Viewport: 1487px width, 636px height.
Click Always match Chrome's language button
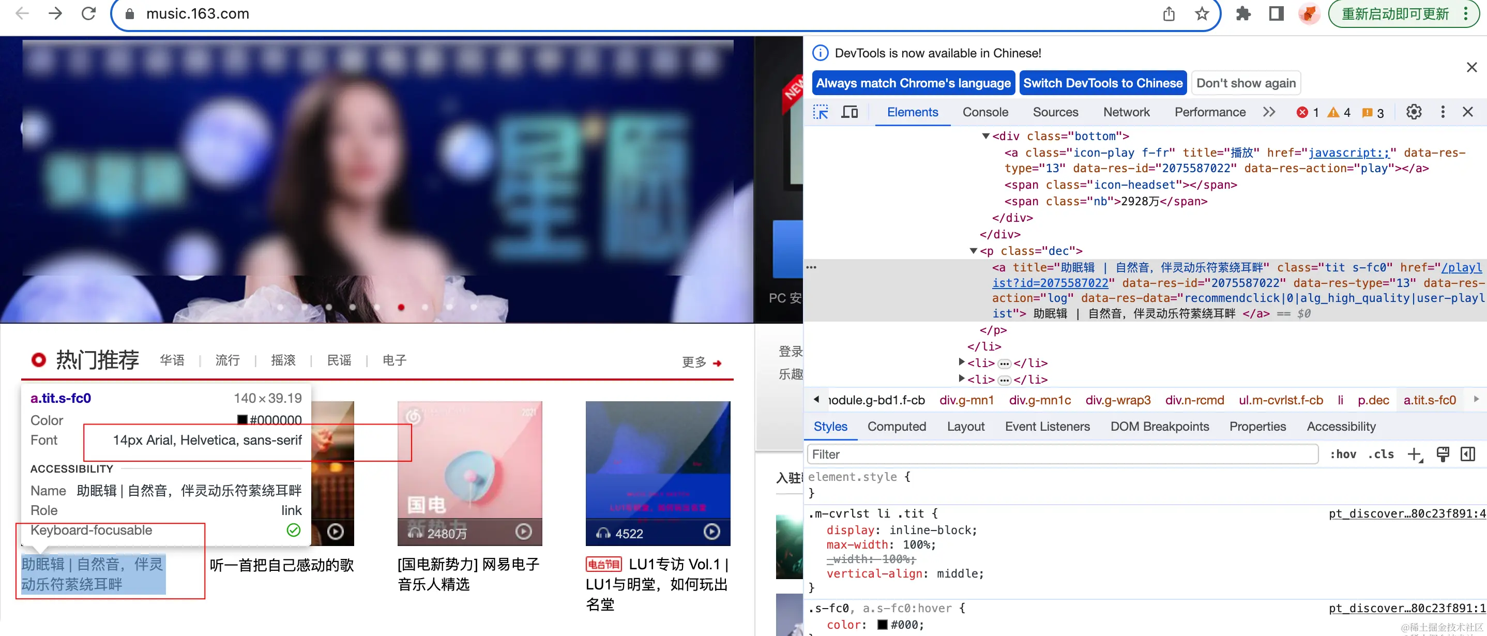point(913,83)
